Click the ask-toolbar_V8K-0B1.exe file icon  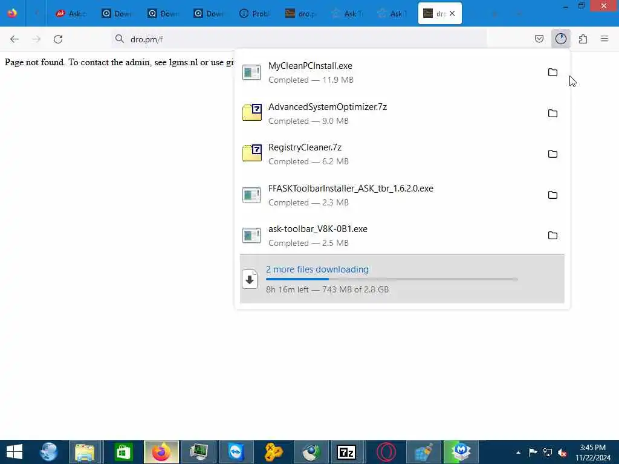pos(251,236)
